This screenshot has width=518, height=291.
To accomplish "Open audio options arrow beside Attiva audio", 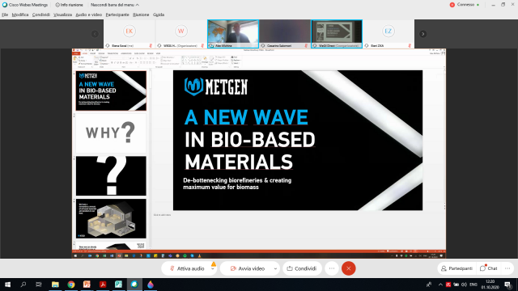I will pos(213,269).
